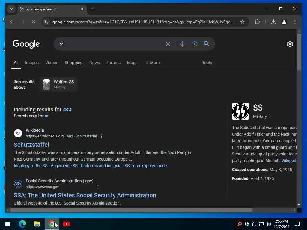Image resolution: width=307 pixels, height=230 pixels.
Task: Open the Windows Start menu
Action: [7, 224]
